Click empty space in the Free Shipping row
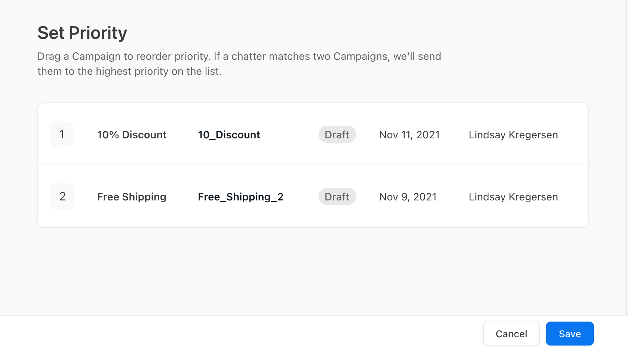Viewport: 629px width, 350px height. pyautogui.click(x=299, y=217)
